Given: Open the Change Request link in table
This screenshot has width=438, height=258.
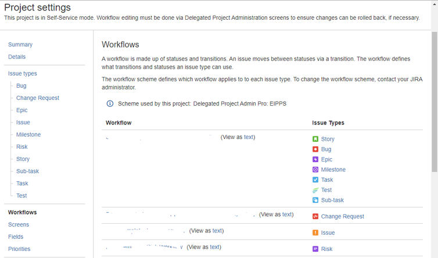Looking at the screenshot, I should (x=343, y=216).
